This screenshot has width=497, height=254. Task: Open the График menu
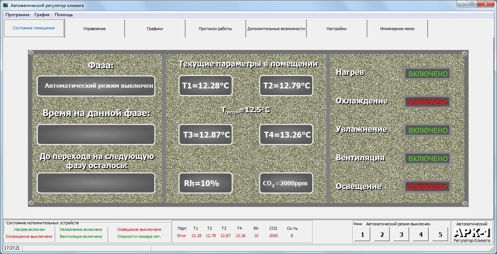(x=42, y=15)
